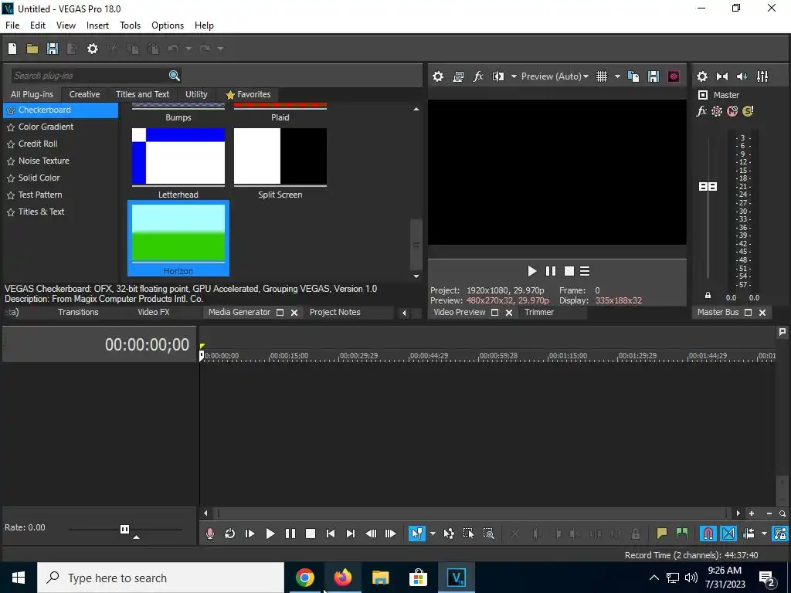The height and width of the screenshot is (593, 791).
Task: Click Play From Start in transport
Action: (250, 534)
